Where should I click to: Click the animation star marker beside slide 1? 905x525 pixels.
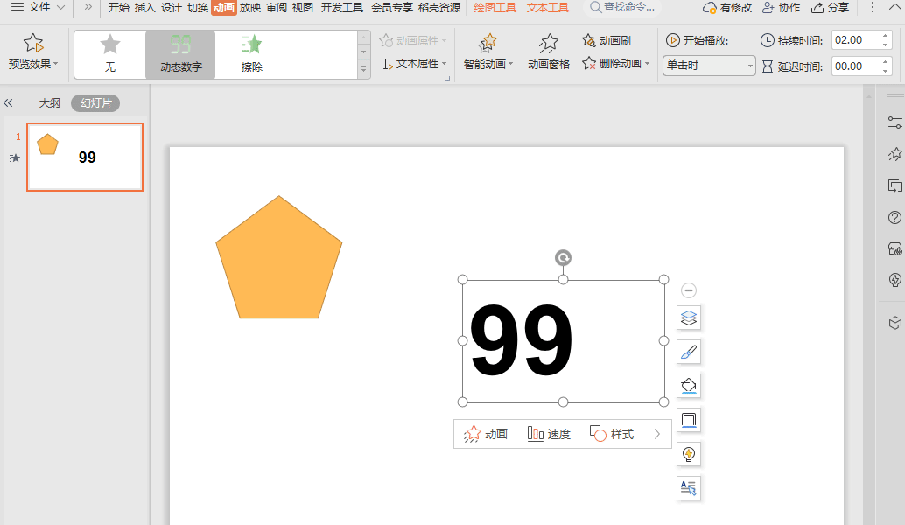point(15,158)
